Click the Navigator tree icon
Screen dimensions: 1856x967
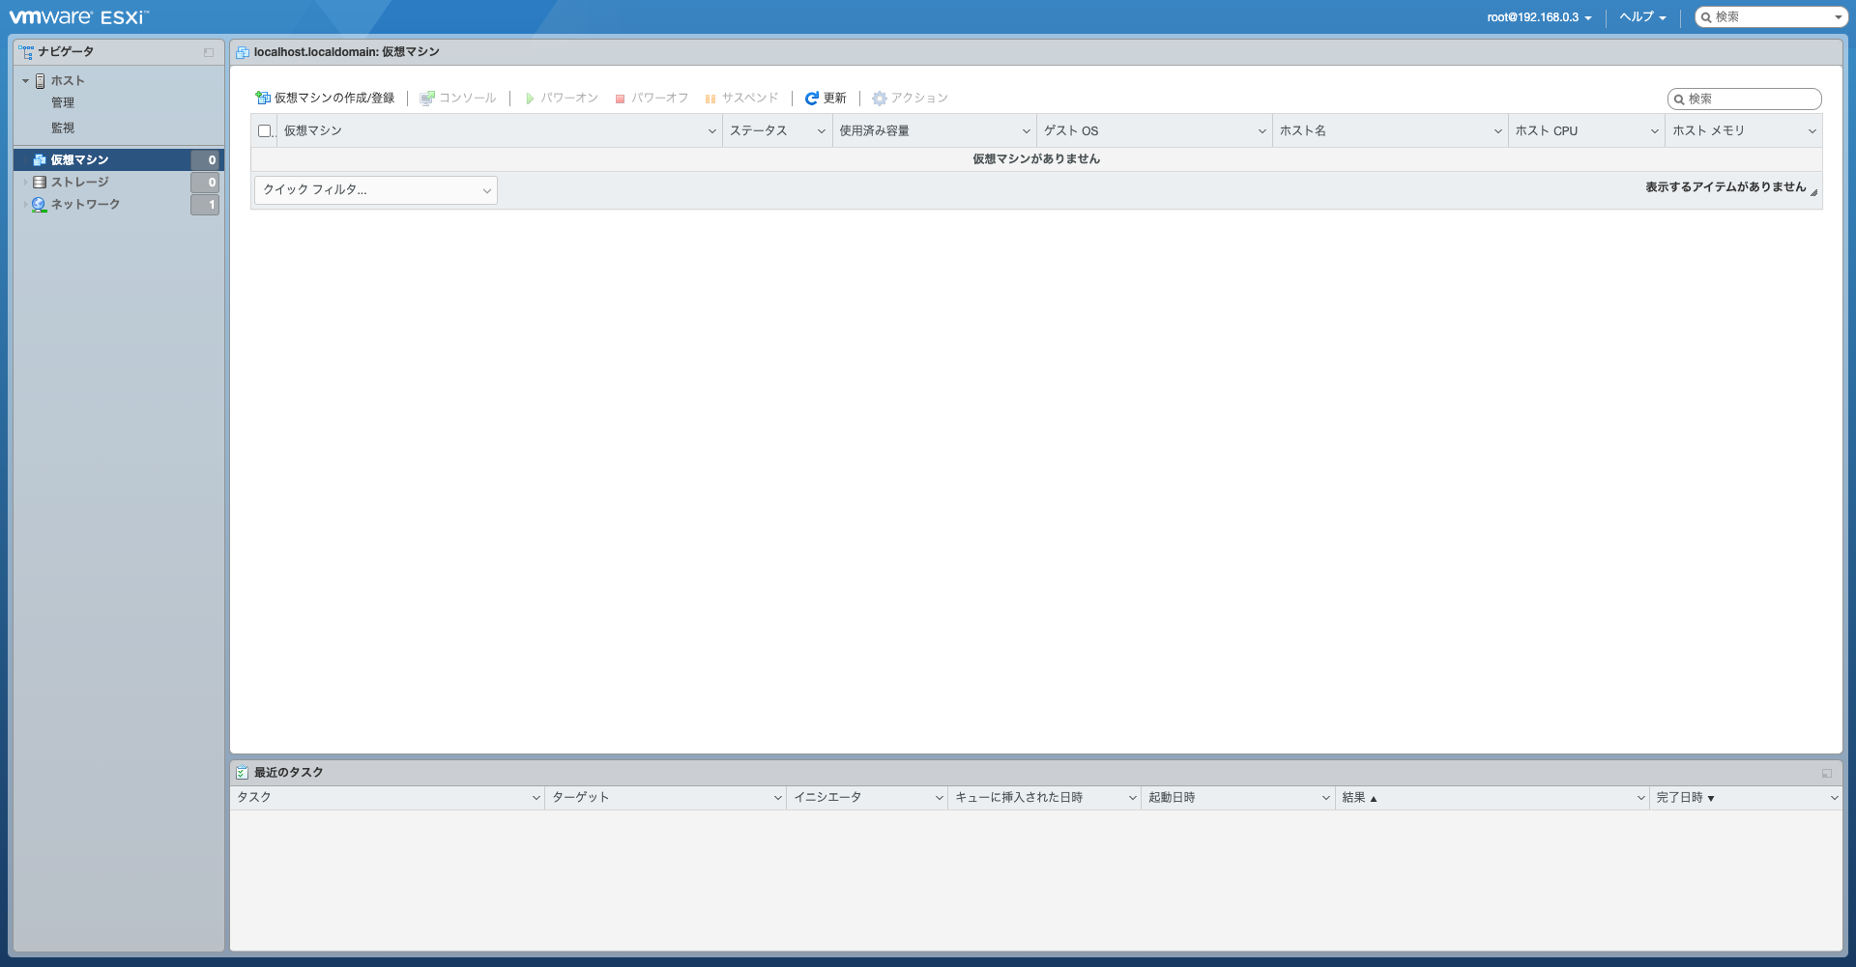point(26,52)
